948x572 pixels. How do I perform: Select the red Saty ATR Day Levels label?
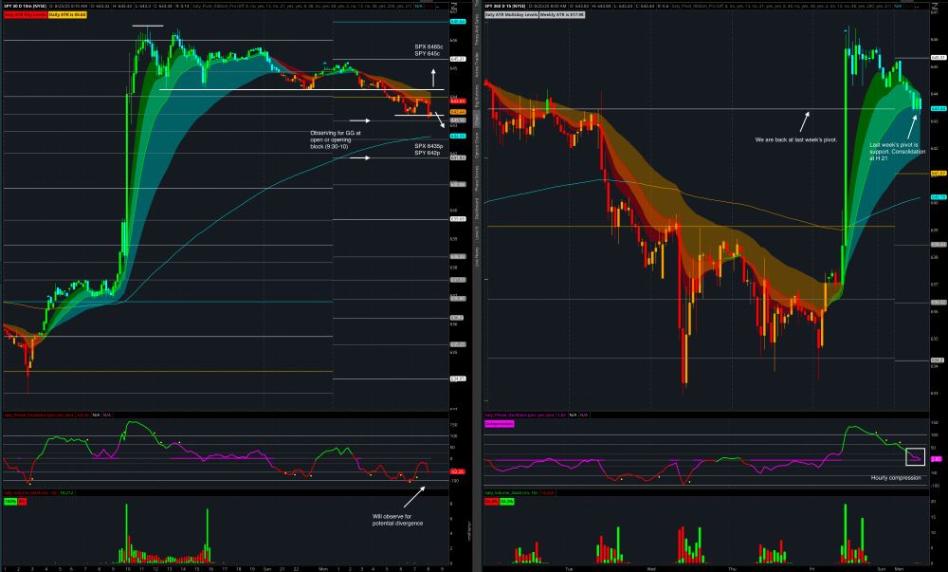(x=25, y=14)
